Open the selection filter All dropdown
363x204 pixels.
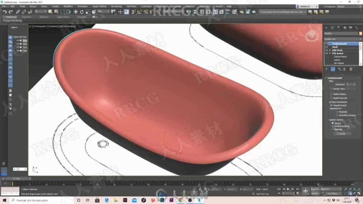41,12
